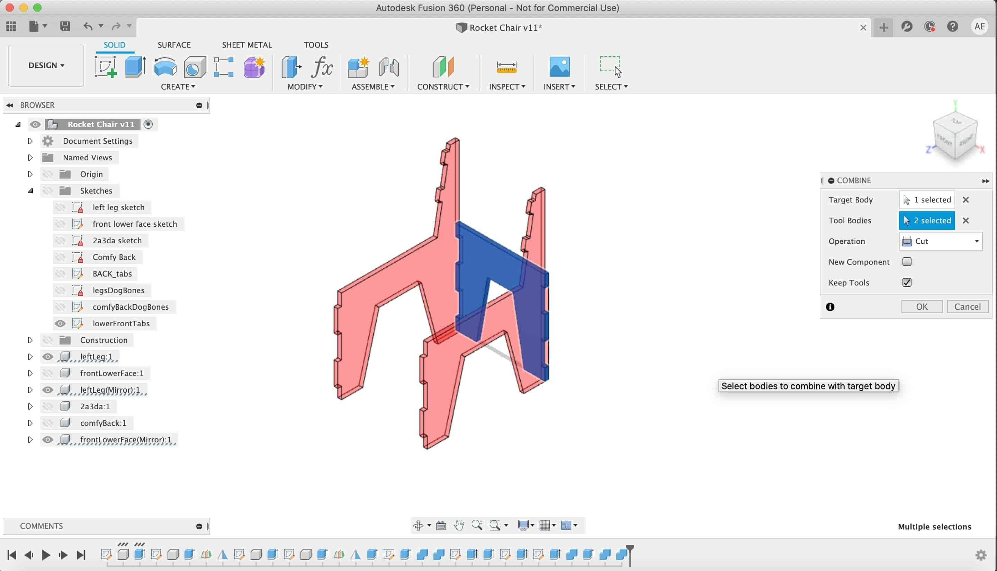Viewport: 997px width, 571px height.
Task: Select the Measure tool
Action: point(506,67)
